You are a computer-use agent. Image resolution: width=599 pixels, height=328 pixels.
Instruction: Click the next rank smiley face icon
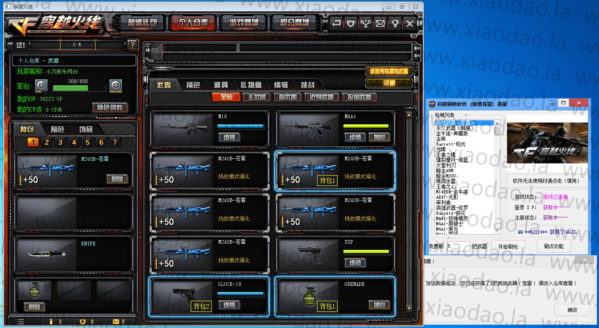(x=116, y=85)
